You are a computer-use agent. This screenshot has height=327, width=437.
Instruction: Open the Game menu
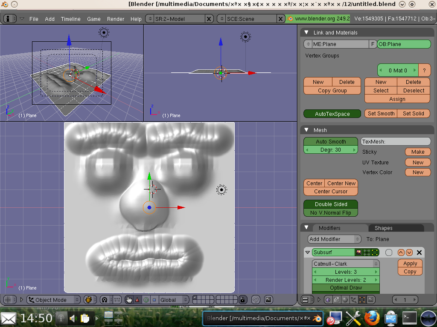(93, 19)
